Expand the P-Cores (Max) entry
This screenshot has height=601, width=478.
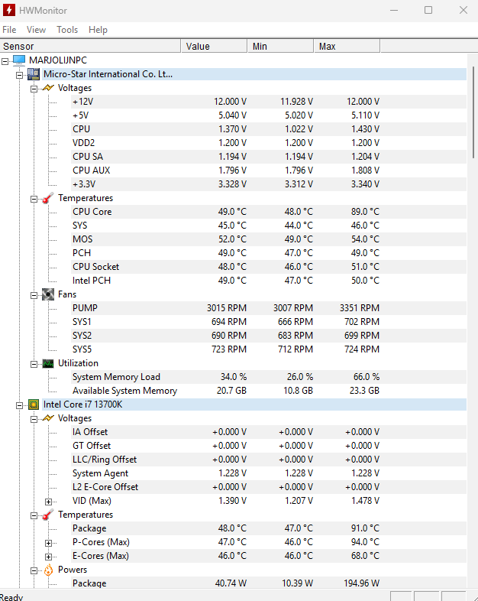pos(48,543)
